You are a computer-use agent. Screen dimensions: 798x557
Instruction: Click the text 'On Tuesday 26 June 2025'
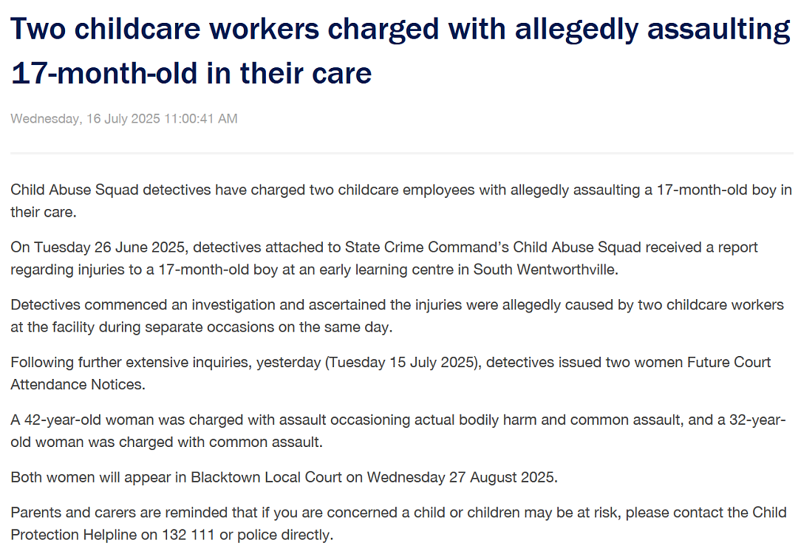98,247
